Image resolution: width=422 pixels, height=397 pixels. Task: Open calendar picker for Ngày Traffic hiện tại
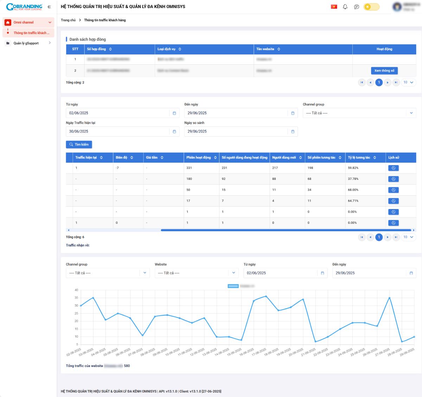(x=174, y=131)
